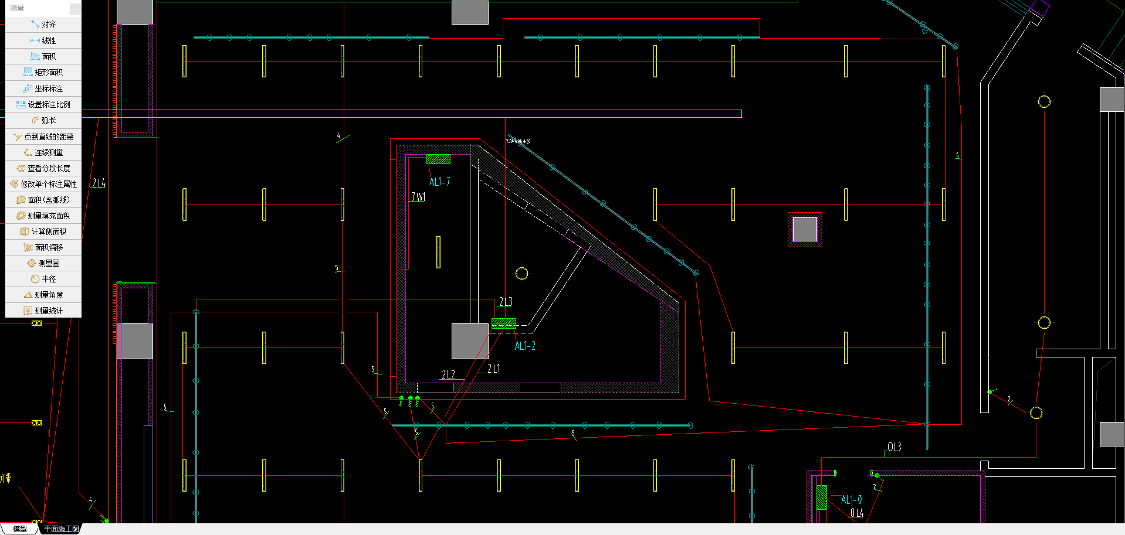Select the 半径 radius measurement tool

(43, 279)
